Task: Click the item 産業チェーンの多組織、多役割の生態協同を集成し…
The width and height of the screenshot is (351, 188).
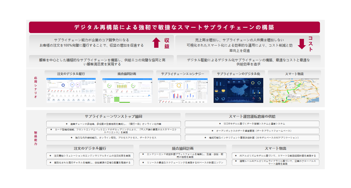Action: click(113, 124)
